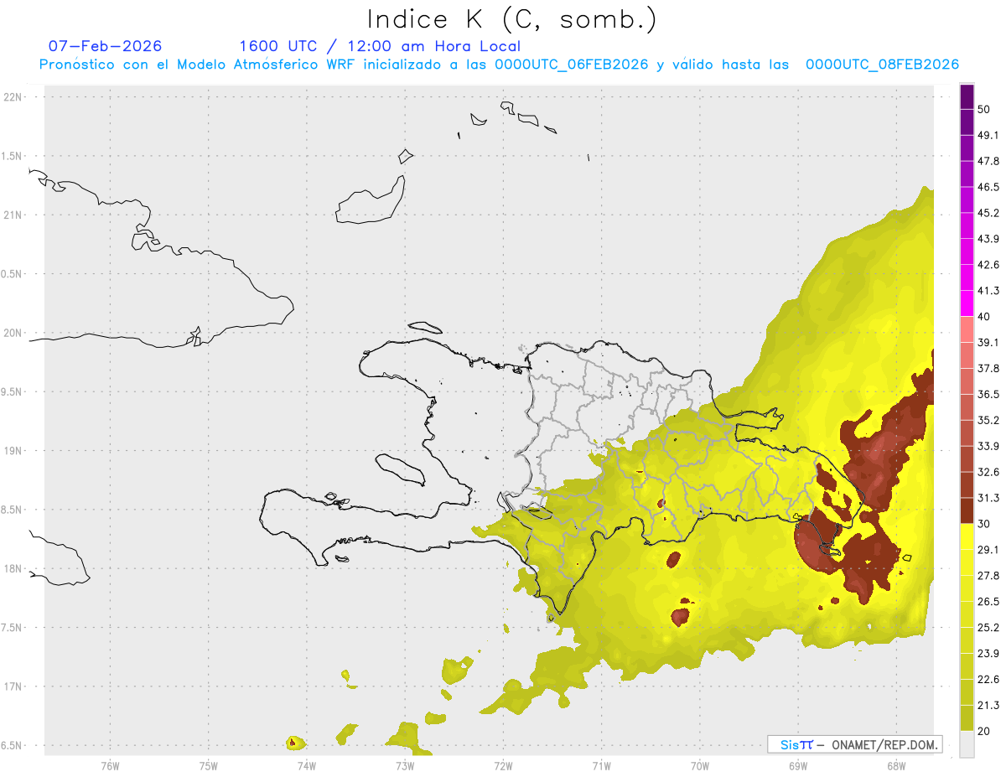Click the '26.5' color scale value
Image resolution: width=1006 pixels, height=777 pixels.
(x=988, y=601)
